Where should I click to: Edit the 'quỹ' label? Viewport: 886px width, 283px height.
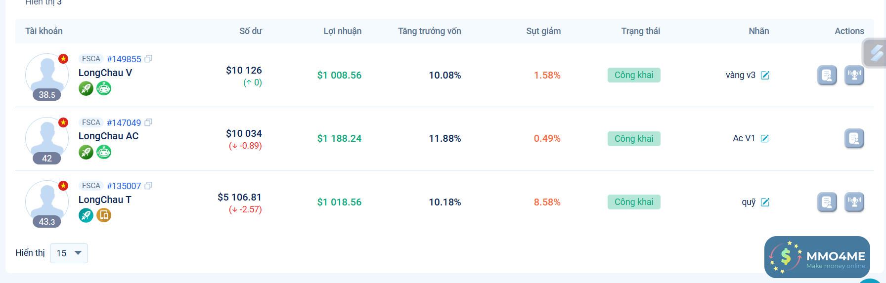tap(765, 202)
